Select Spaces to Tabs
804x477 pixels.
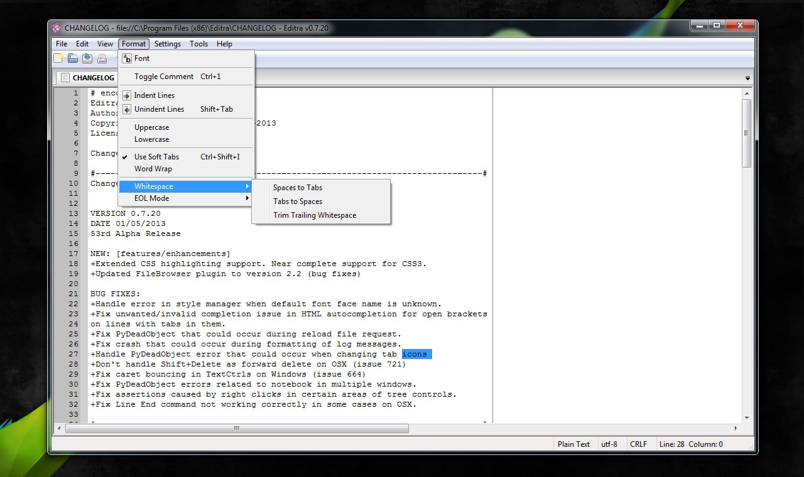pos(321,188)
